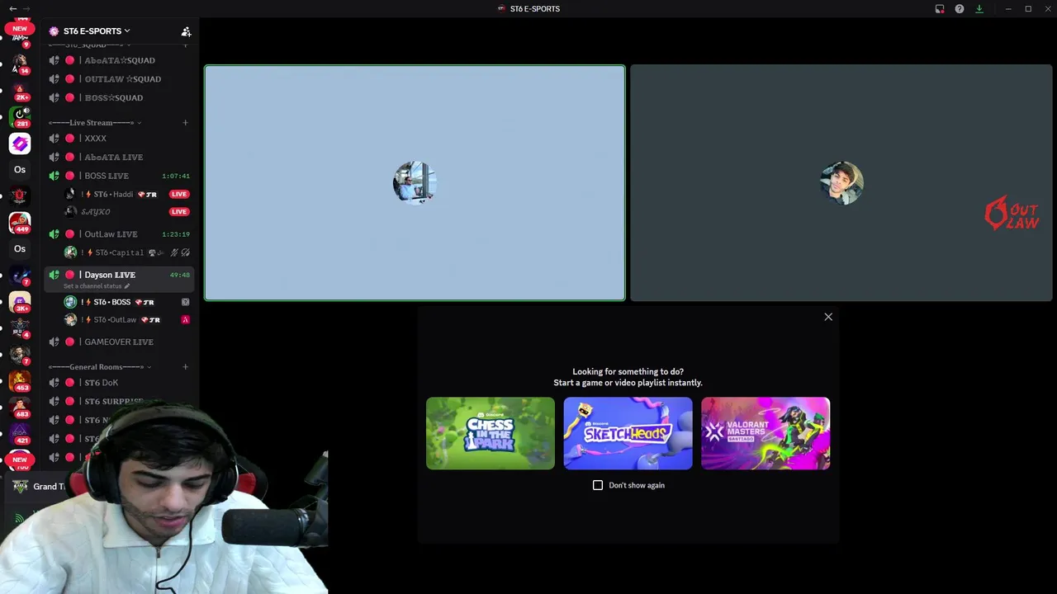The image size is (1057, 594).
Task: Click the green download update icon
Action: coord(979,9)
